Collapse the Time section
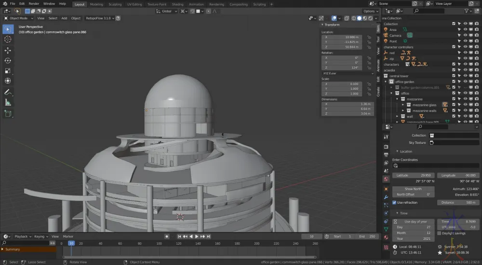482x265 pixels. [x=397, y=213]
